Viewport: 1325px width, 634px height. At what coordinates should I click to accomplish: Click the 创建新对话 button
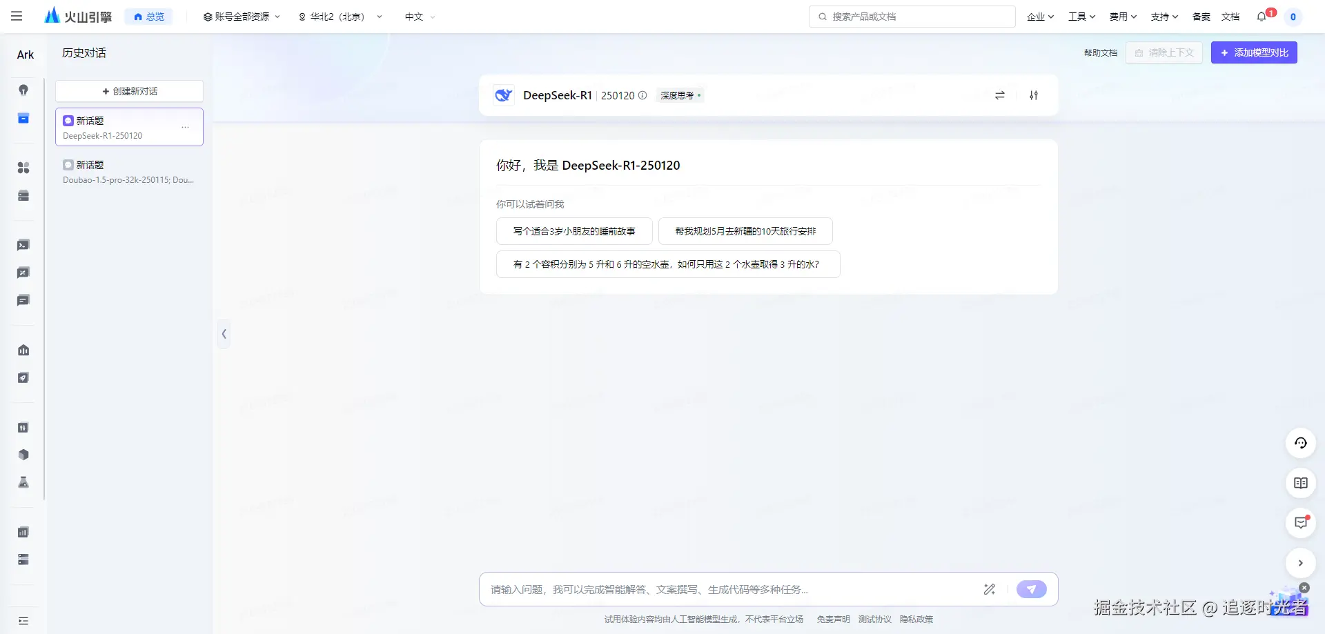[129, 91]
